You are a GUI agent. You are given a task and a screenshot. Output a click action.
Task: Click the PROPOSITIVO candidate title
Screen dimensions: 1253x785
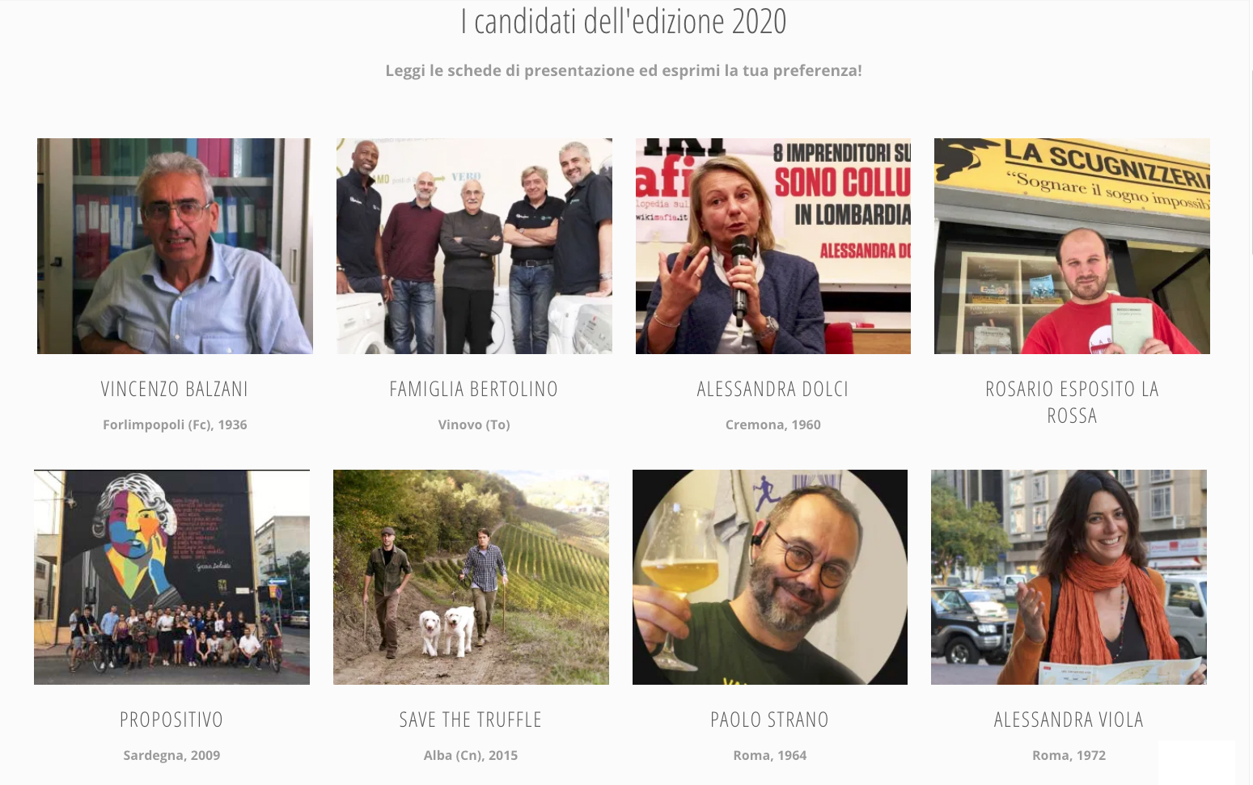coord(171,720)
